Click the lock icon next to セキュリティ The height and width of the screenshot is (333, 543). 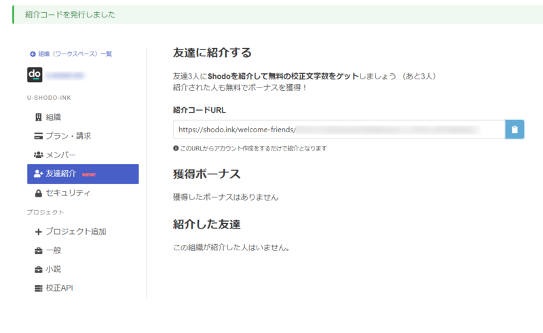39,193
